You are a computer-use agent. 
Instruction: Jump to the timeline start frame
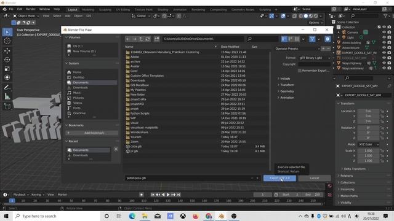point(153,195)
